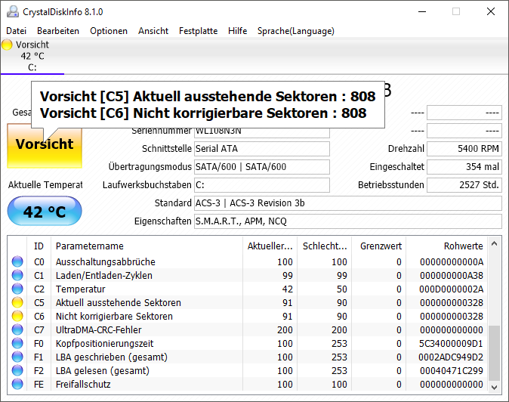Select the Freifallschutz row text
The width and height of the screenshot is (509, 402).
click(x=83, y=385)
